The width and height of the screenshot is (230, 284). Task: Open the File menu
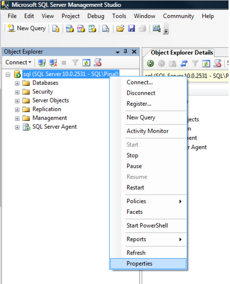click(x=12, y=16)
